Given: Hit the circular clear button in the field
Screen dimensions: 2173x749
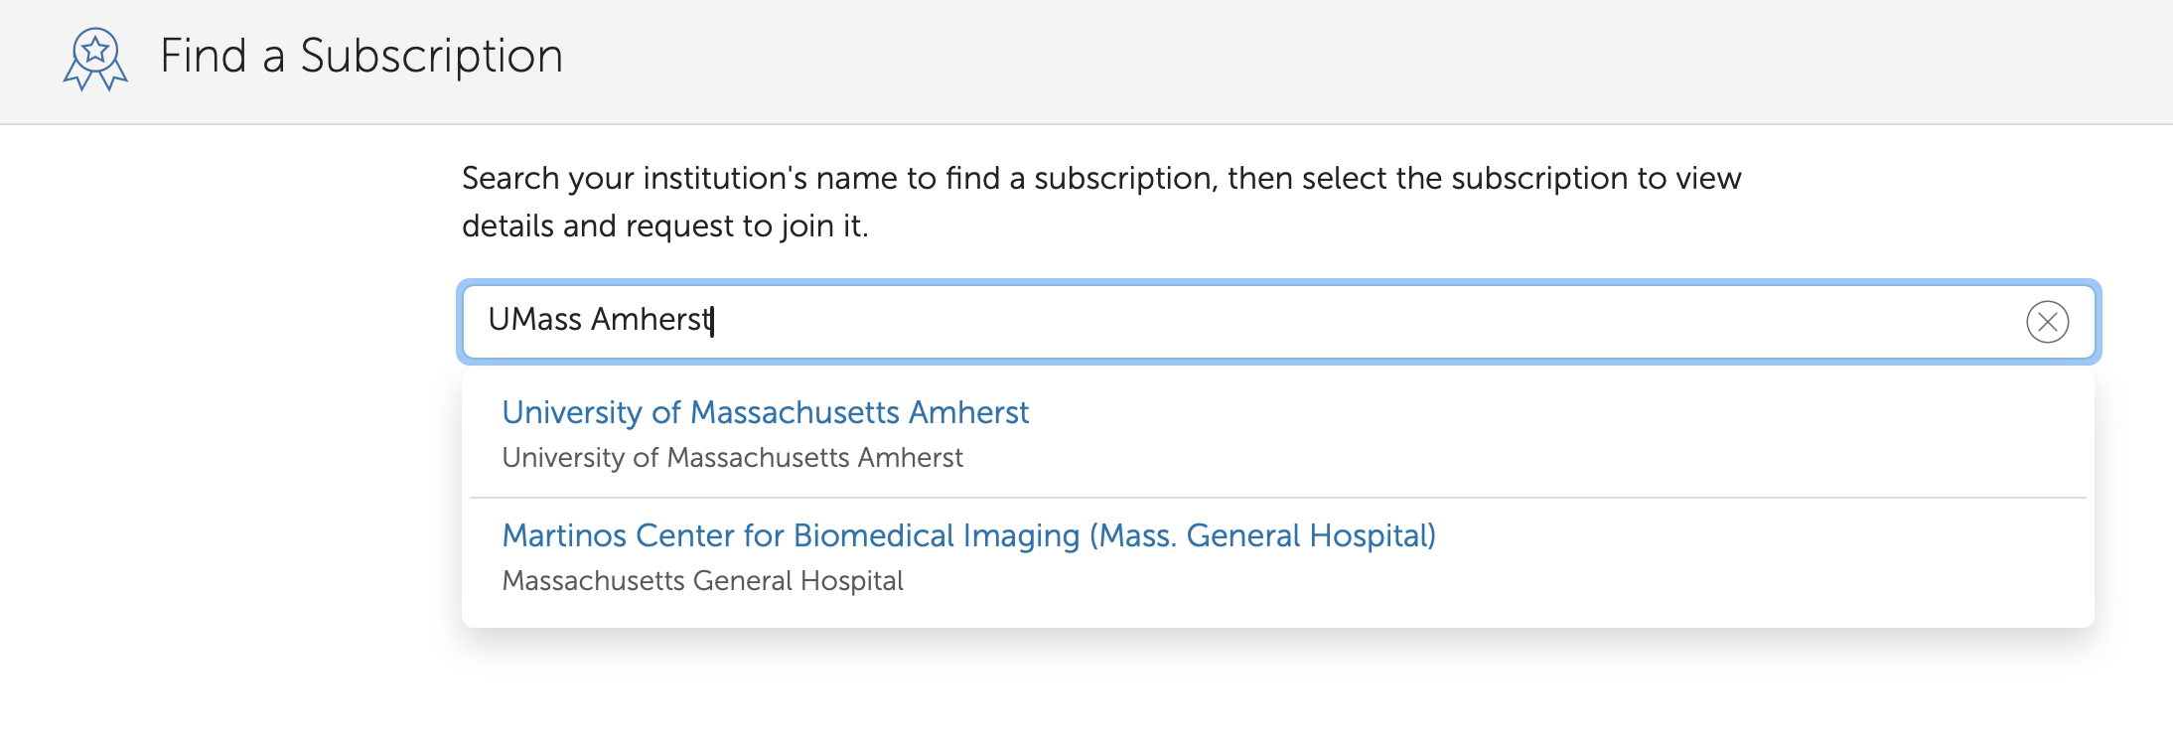Looking at the screenshot, I should [x=2046, y=321].
